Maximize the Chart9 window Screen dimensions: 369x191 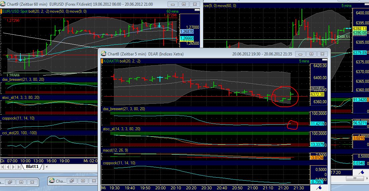coord(184,4)
